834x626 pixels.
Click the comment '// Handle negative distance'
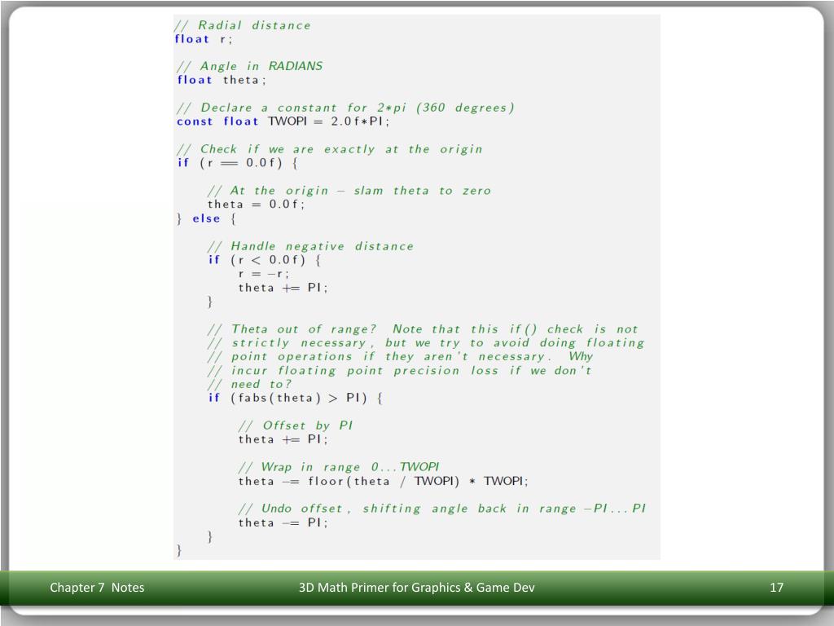point(310,246)
